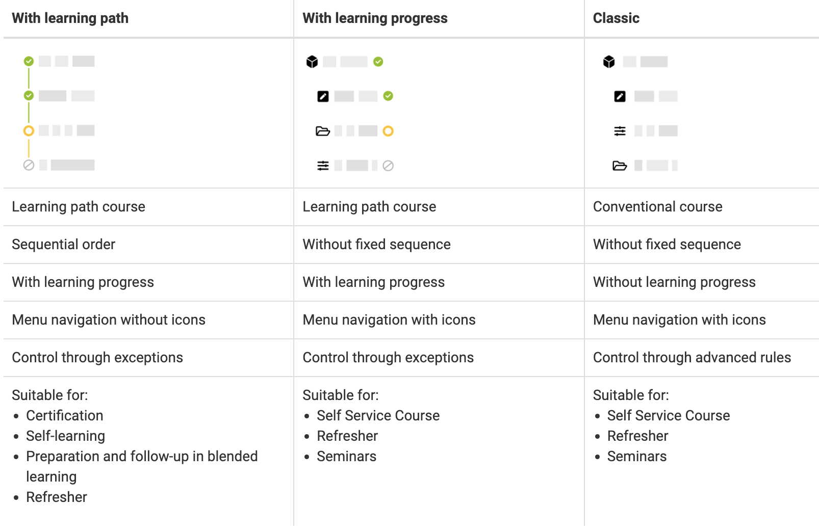The image size is (819, 532).
Task: Click the "Classic" column header
Action: tap(616, 18)
